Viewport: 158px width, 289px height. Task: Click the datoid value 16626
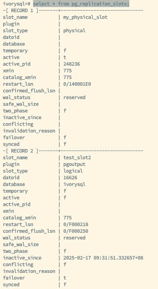point(70,178)
